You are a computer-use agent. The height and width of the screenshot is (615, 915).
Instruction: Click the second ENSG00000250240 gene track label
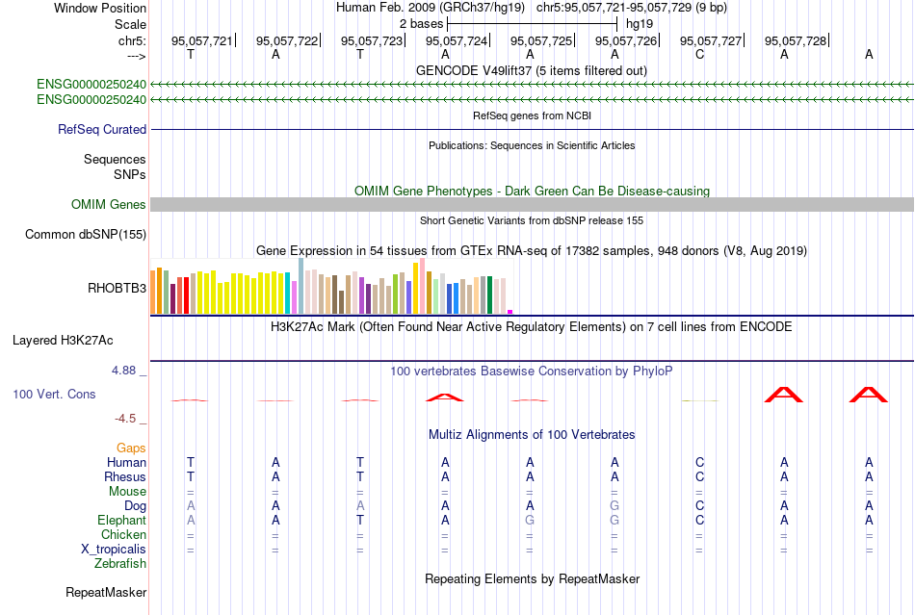pyautogui.click(x=91, y=100)
